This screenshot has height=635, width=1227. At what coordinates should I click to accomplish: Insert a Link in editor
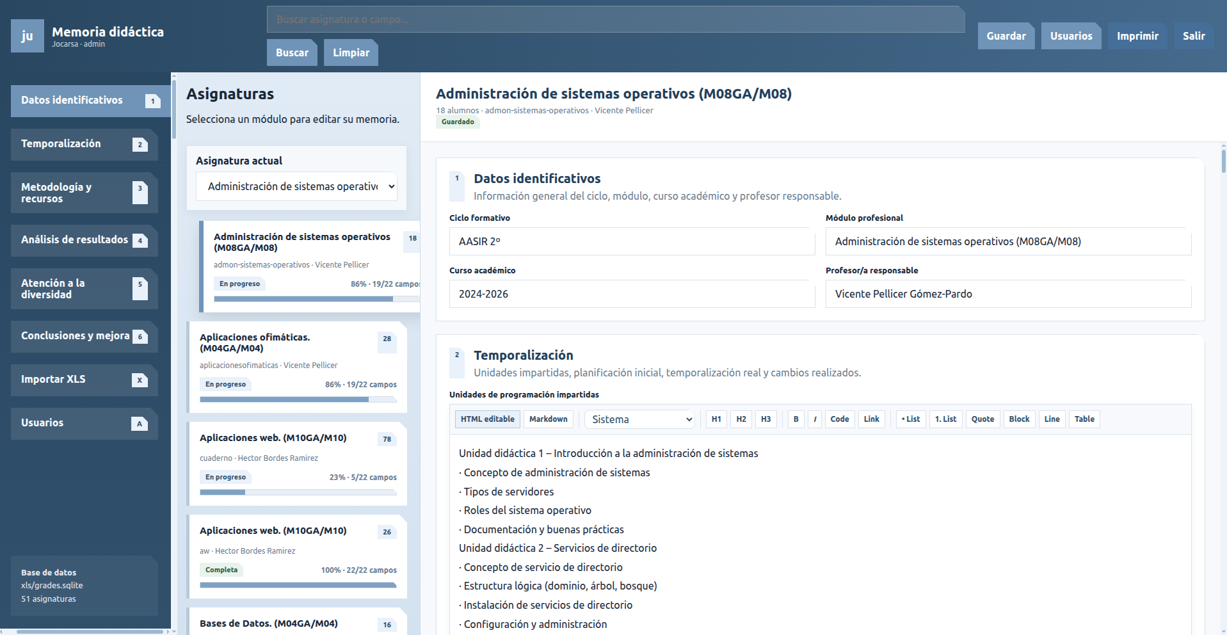click(872, 419)
